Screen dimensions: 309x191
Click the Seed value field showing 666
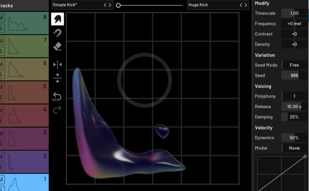(x=294, y=75)
